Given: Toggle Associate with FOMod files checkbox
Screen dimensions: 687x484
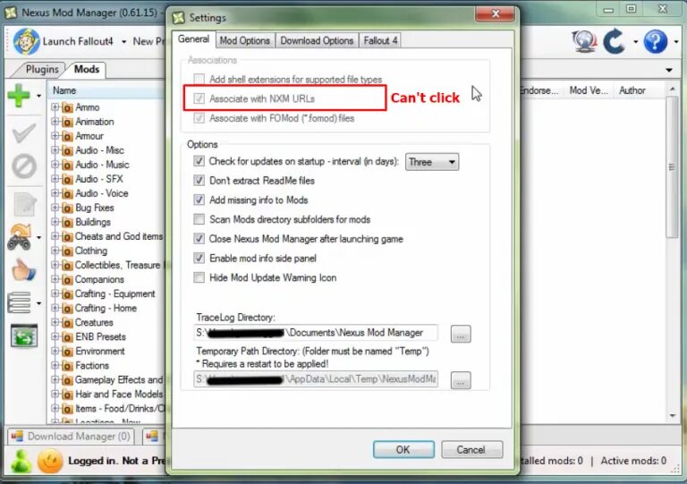Looking at the screenshot, I should (199, 118).
